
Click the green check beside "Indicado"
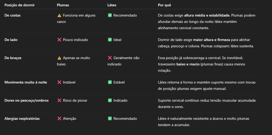click(110, 101)
